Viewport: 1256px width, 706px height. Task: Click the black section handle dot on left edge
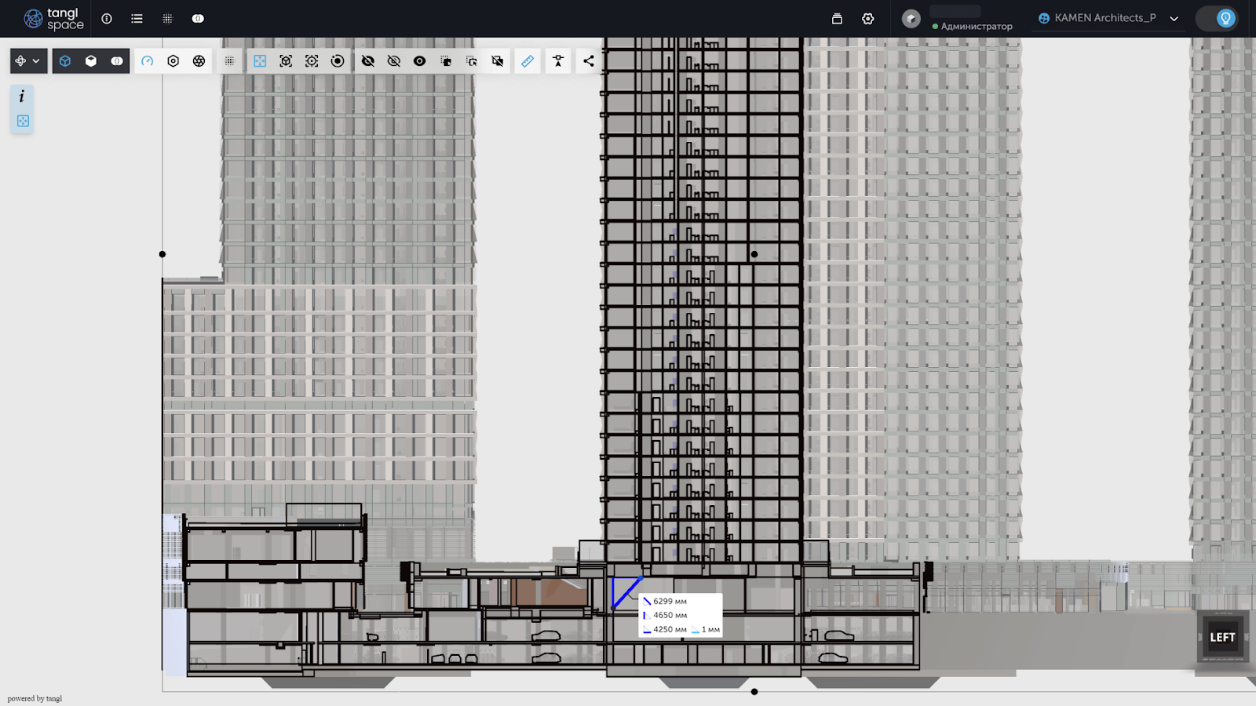click(x=162, y=254)
